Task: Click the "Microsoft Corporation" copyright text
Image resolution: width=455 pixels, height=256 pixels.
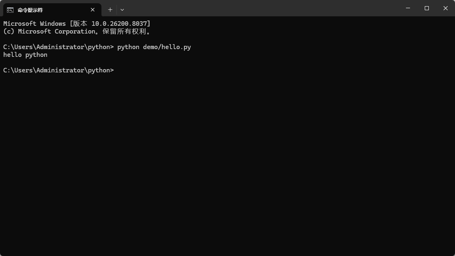Action: tap(56, 31)
